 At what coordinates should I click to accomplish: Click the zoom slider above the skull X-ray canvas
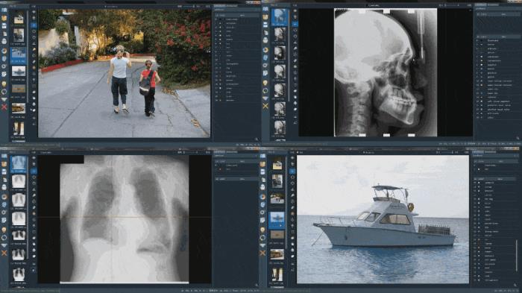(450, 6)
